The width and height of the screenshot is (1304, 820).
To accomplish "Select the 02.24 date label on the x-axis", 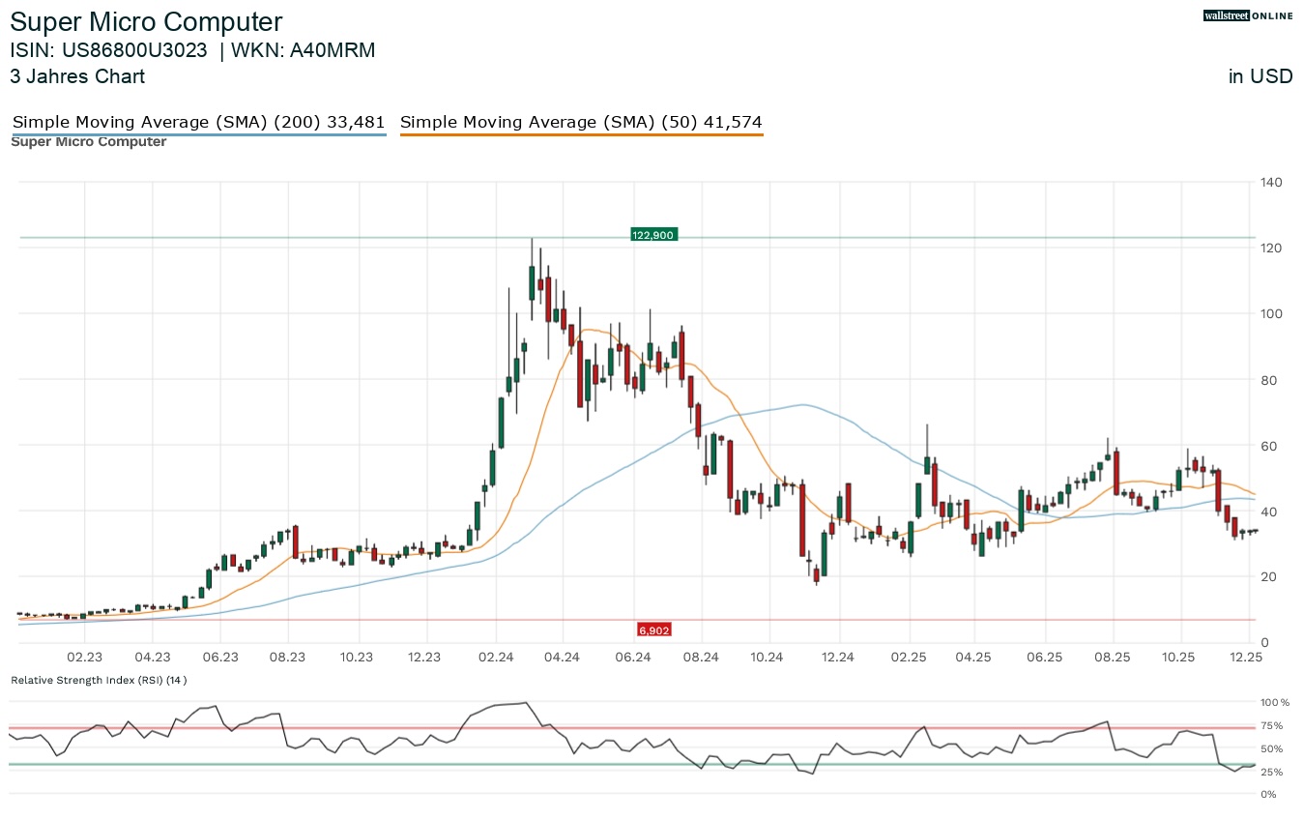I will pos(495,658).
